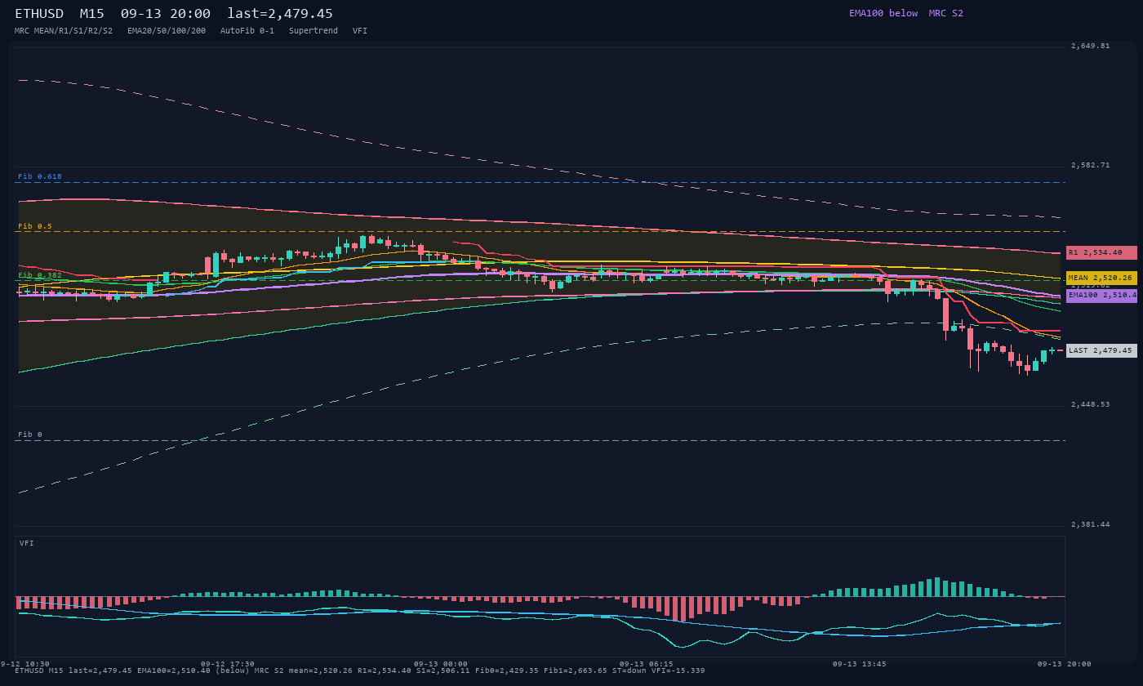Click the EMA100 purple price tag
This screenshot has height=686, width=1143.
(x=1101, y=295)
